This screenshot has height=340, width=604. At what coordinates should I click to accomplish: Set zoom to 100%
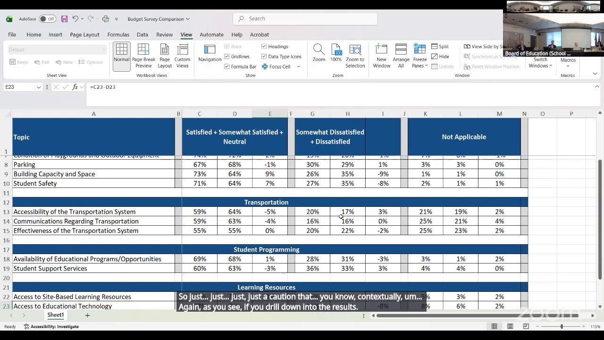coord(336,53)
